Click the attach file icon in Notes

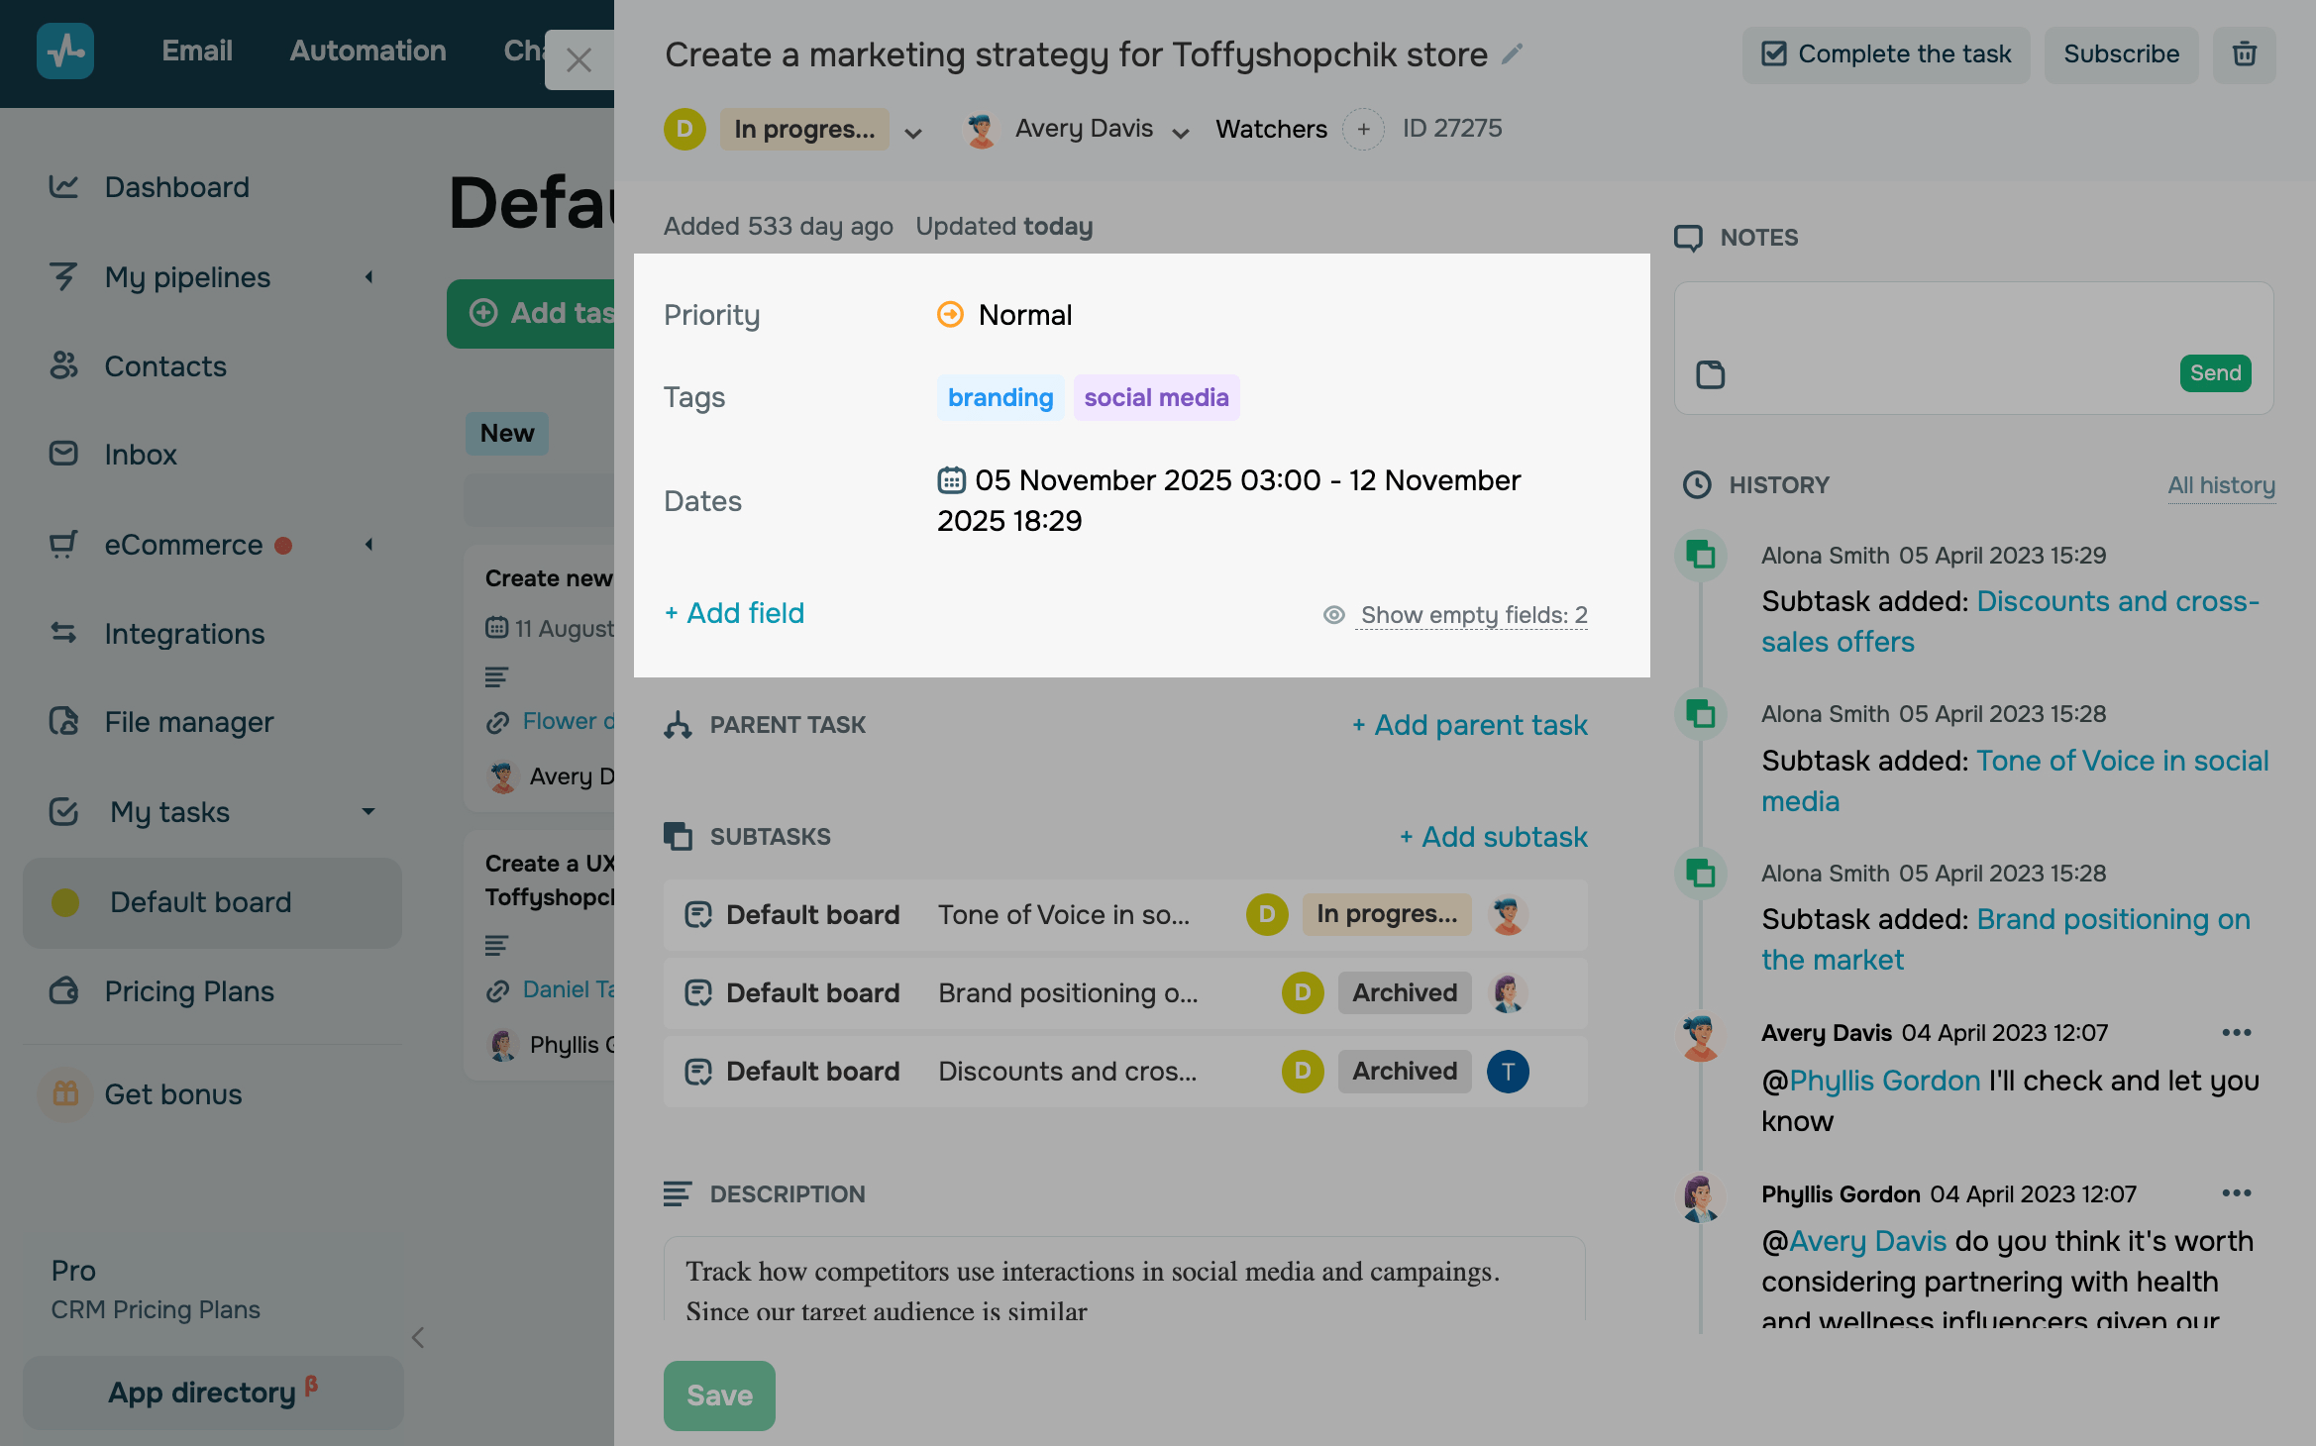tap(1711, 374)
